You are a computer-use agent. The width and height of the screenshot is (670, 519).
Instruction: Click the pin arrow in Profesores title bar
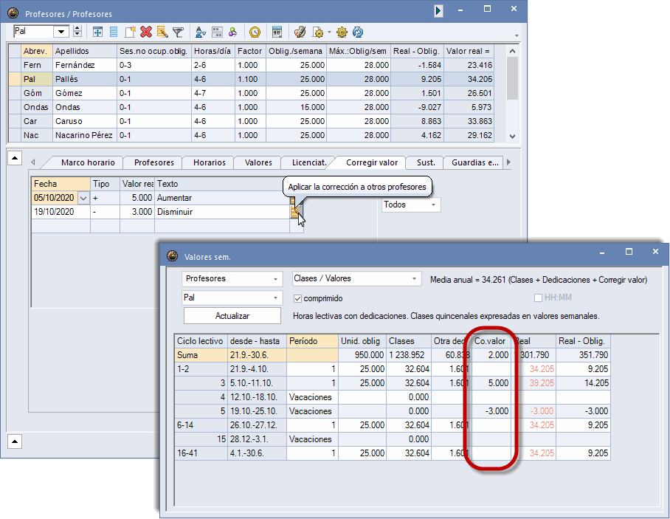point(438,10)
